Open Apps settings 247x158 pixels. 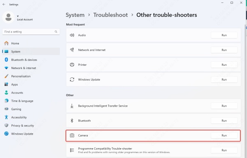(31, 84)
